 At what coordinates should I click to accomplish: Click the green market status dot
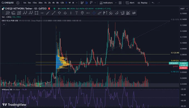pyautogui.click(x=54, y=9)
